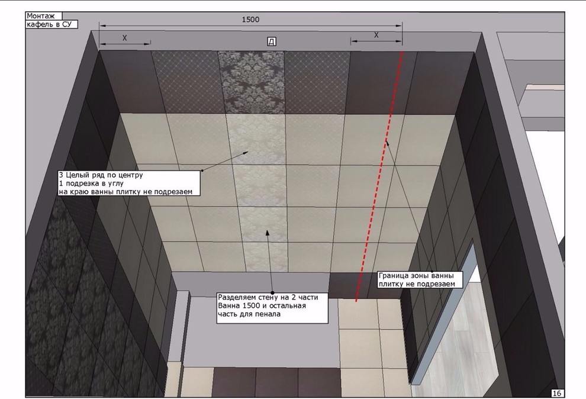The image size is (586, 399).
Task: Click the right X dimension label
Action: pyautogui.click(x=376, y=36)
